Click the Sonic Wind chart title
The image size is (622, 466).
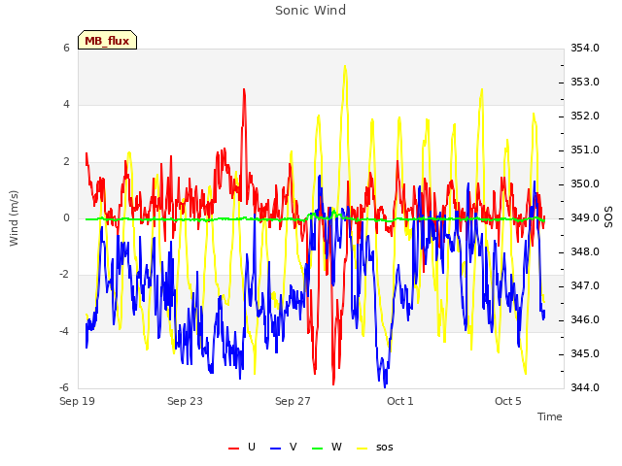[311, 10]
